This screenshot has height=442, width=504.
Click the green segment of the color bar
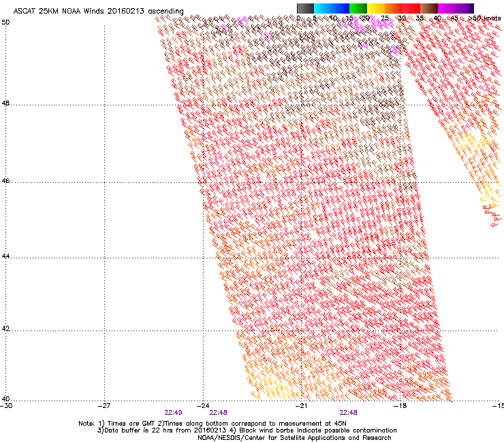tap(358, 8)
